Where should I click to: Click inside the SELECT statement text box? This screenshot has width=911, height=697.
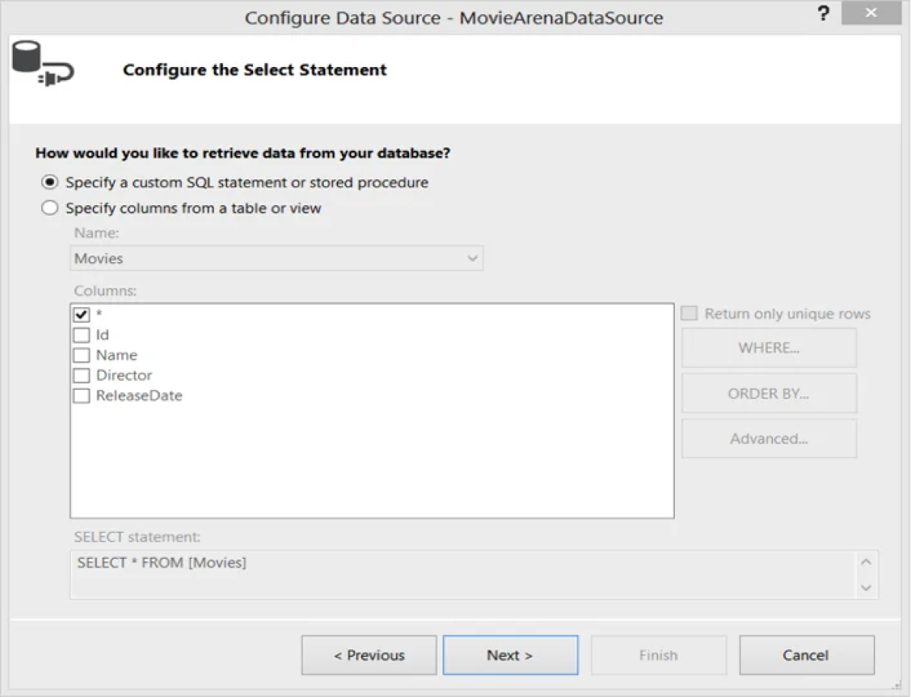[462, 575]
